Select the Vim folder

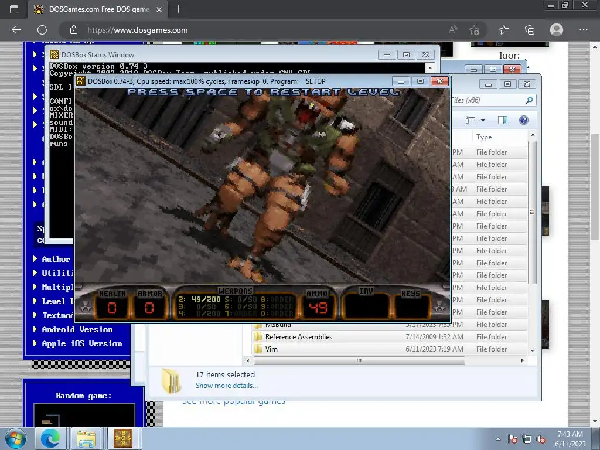[x=271, y=349]
